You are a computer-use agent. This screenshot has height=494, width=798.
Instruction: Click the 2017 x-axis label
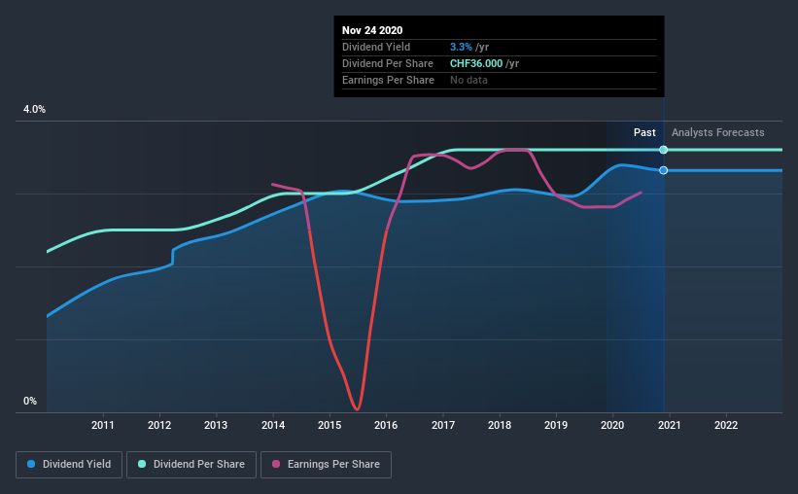click(443, 425)
